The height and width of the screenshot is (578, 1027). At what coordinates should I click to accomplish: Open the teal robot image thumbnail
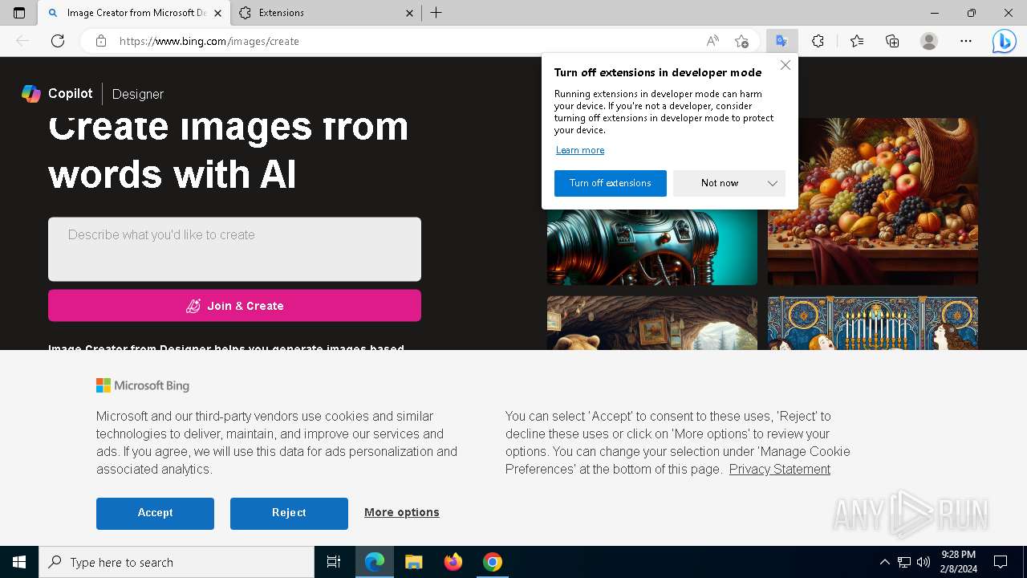coord(652,247)
